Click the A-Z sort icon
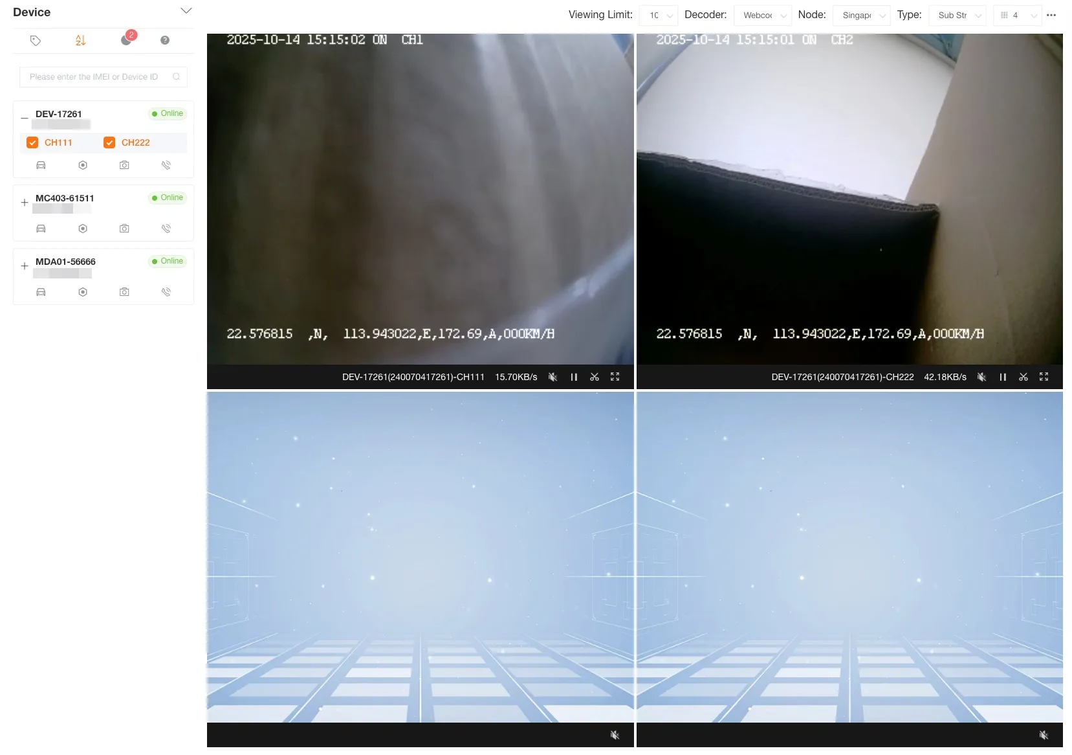Screen dimensions: 1072x755 [80, 40]
